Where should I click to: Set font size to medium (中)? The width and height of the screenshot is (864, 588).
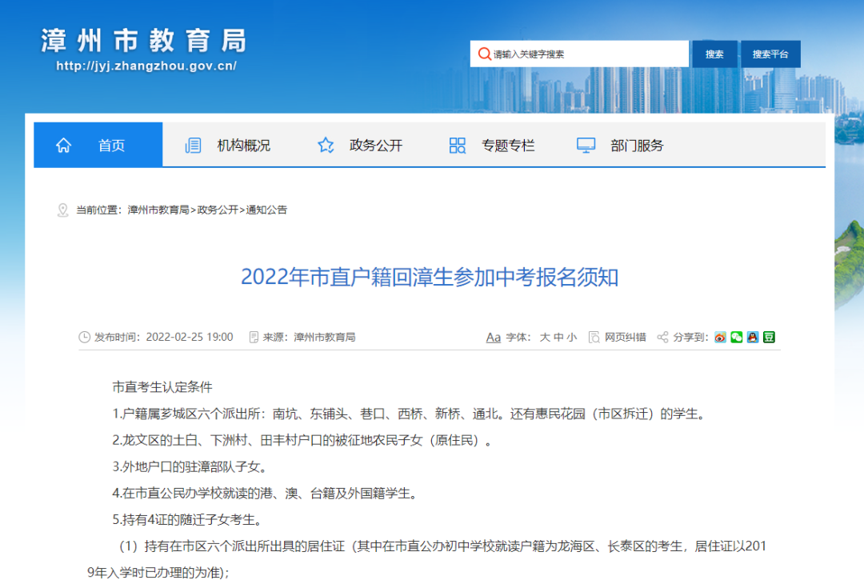558,338
